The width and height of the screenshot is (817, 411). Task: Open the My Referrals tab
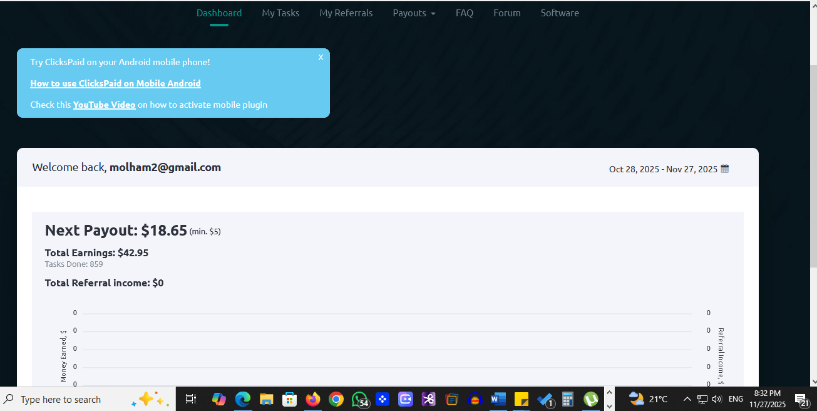coord(346,13)
